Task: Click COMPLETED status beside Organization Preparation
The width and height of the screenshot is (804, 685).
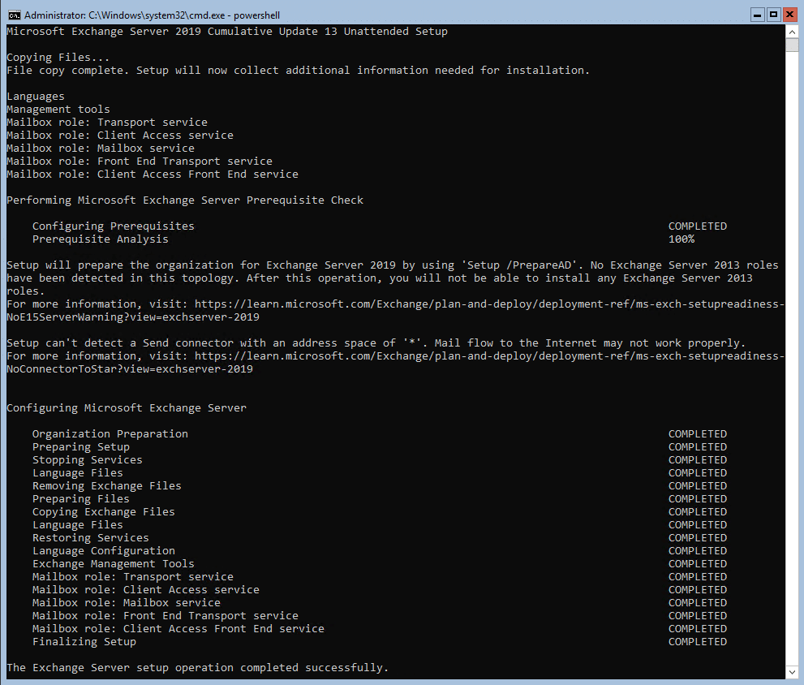Action: pyautogui.click(x=698, y=434)
